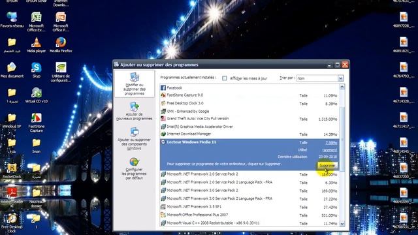
Task: Select FastStone Capture 9.0 entry
Action: 249,95
